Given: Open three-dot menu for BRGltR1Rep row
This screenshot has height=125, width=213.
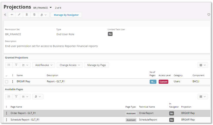Looking at the screenshot, I should click(12, 82).
